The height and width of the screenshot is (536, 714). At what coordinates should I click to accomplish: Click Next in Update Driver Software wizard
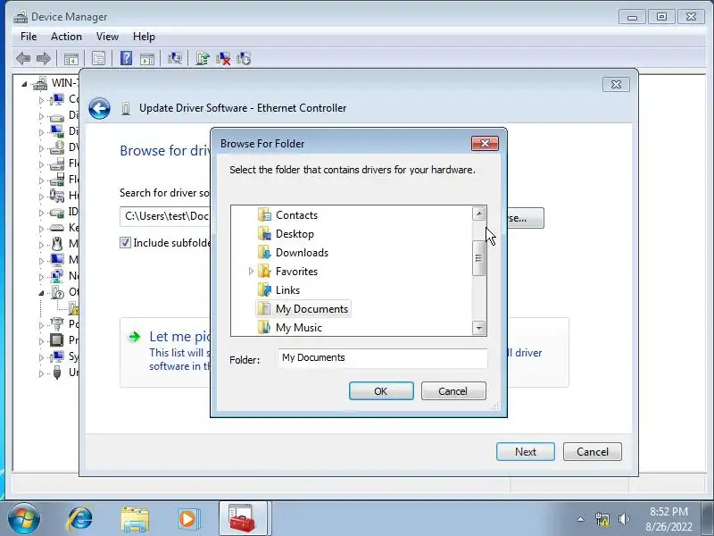click(x=526, y=452)
